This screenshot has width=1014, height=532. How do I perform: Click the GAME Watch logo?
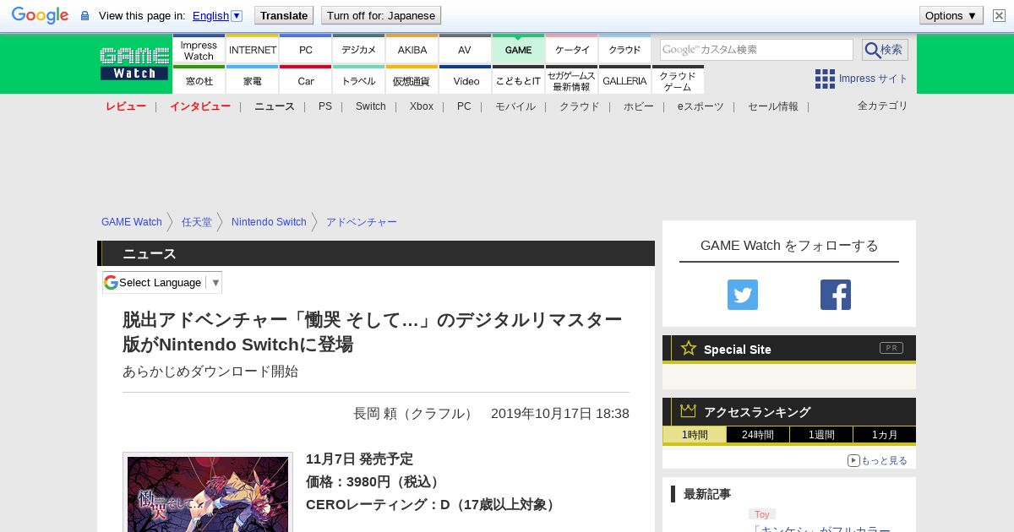click(134, 63)
